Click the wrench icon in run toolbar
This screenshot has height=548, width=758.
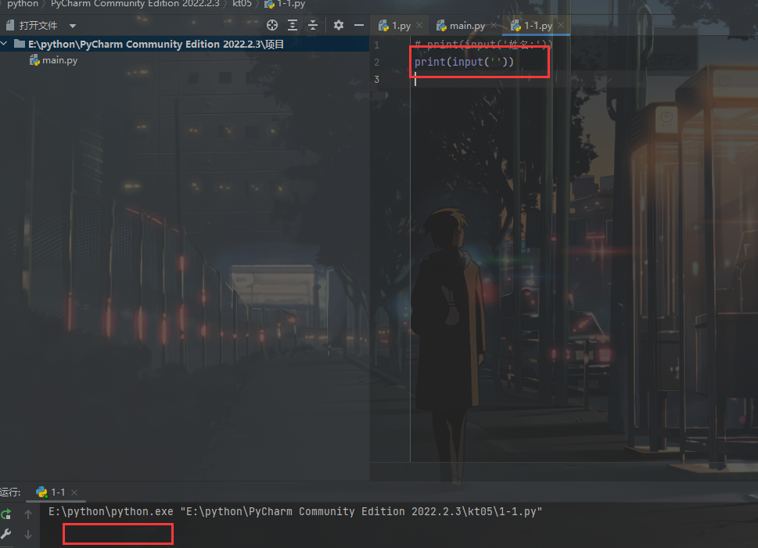click(x=5, y=534)
